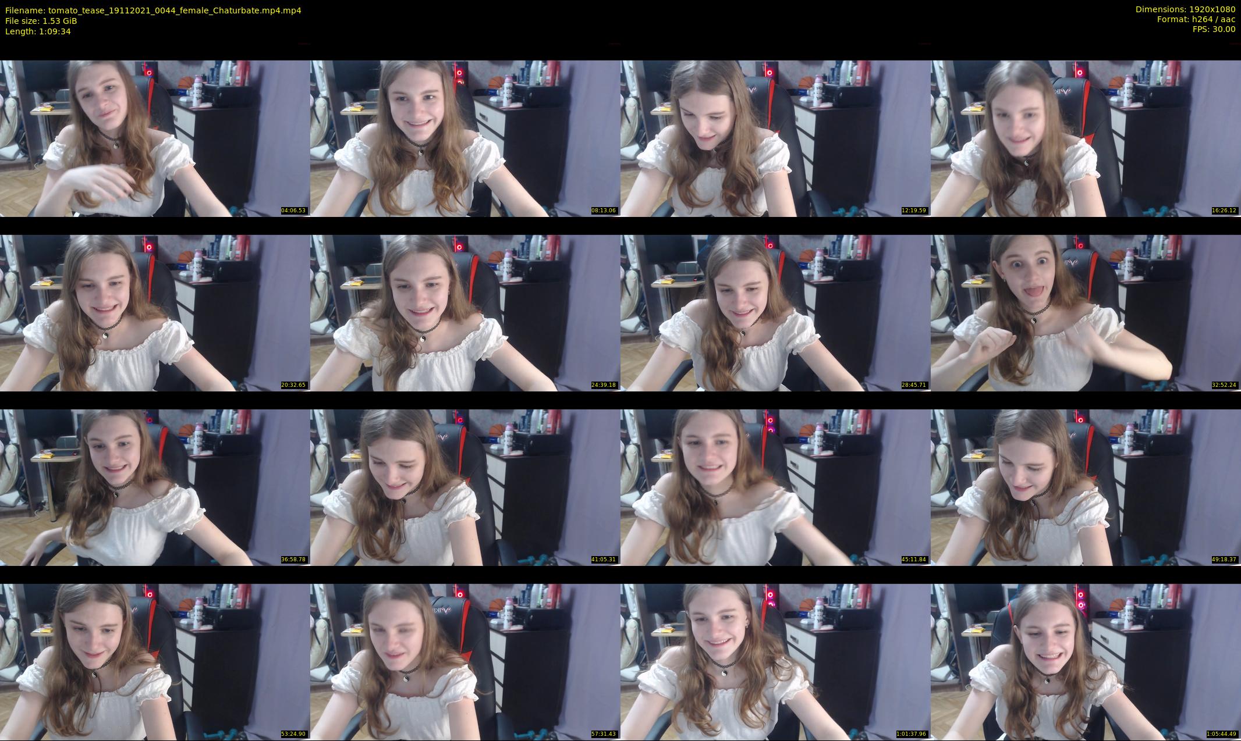Open the frame timestamped 49:18.37
The width and height of the screenshot is (1241, 741).
1086,487
